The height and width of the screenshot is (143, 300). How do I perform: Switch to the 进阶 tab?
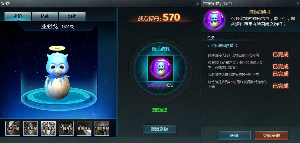pos(18,16)
